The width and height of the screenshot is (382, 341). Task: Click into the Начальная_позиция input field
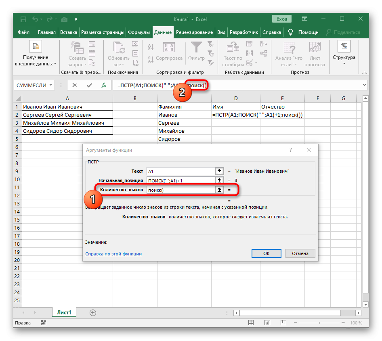point(180,180)
